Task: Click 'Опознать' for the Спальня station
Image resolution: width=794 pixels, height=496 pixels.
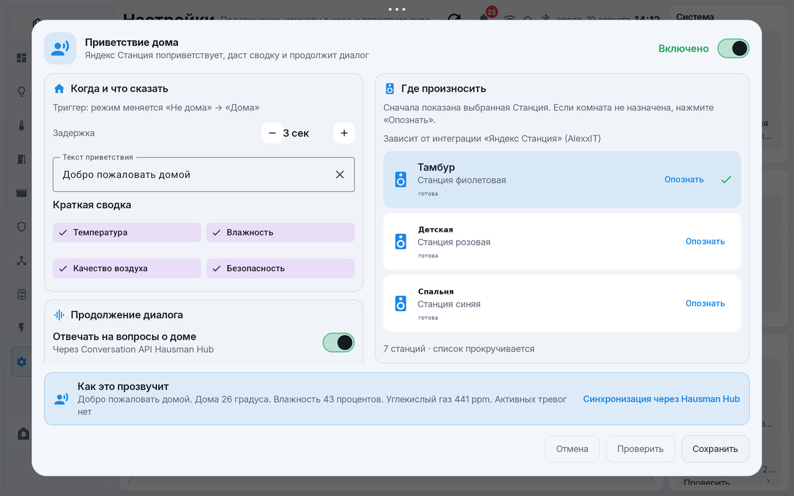Action: (705, 304)
